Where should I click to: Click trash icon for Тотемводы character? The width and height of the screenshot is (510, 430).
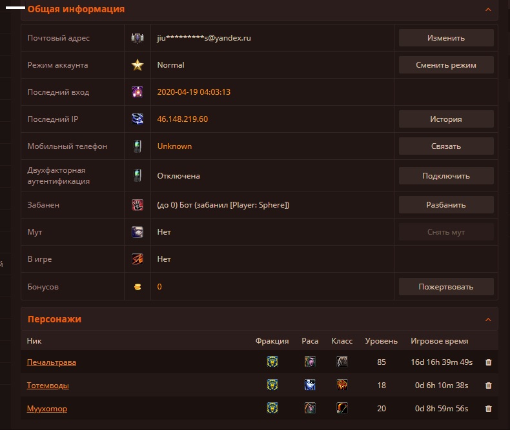(x=488, y=386)
